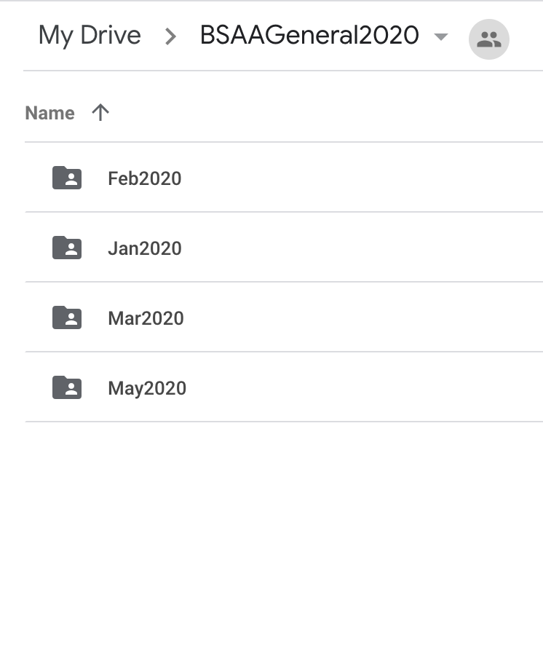Click empty space in the Jan2020 row
The height and width of the screenshot is (667, 543).
362,247
